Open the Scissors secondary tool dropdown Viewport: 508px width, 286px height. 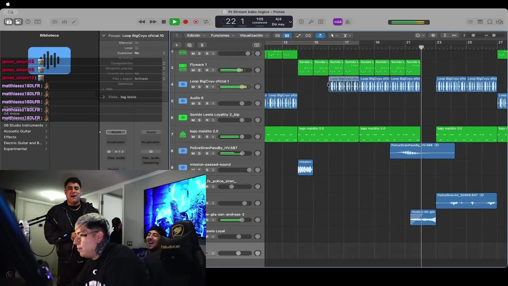point(346,35)
